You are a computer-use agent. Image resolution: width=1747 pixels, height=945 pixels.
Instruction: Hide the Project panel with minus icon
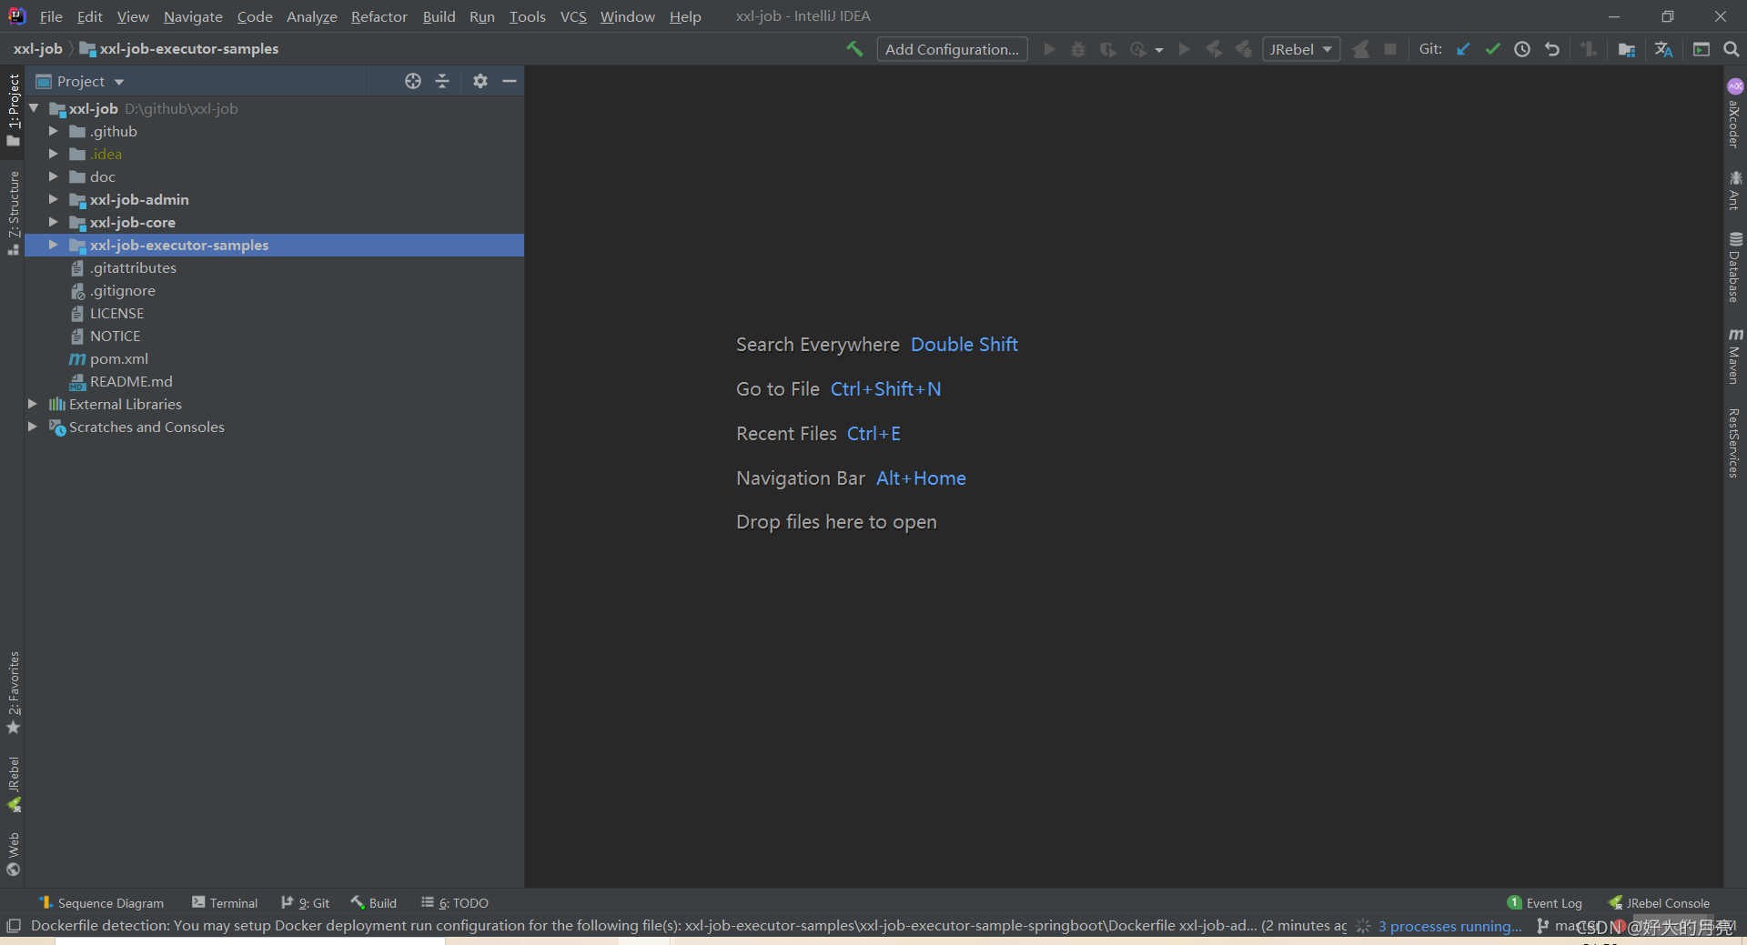(510, 81)
